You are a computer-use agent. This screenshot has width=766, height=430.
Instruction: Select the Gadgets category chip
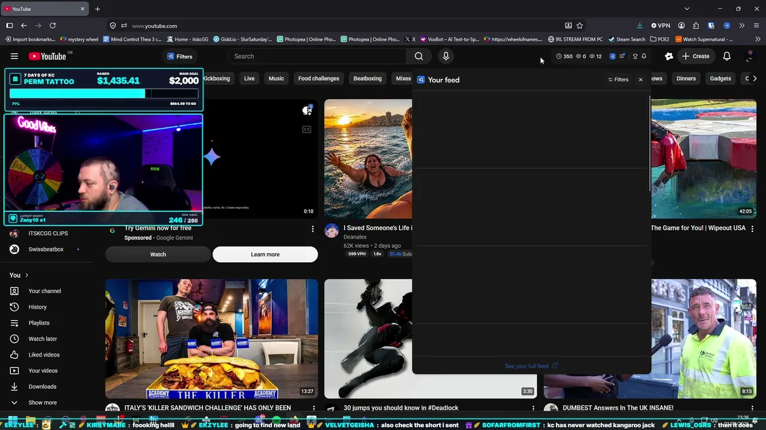(721, 78)
